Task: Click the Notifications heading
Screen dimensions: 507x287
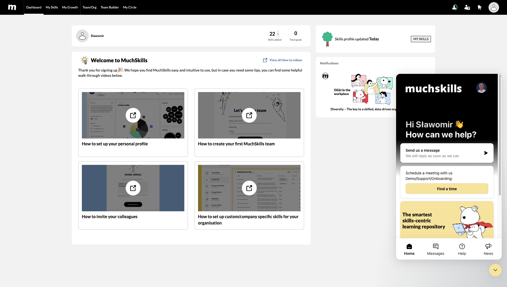Action: coord(329,63)
